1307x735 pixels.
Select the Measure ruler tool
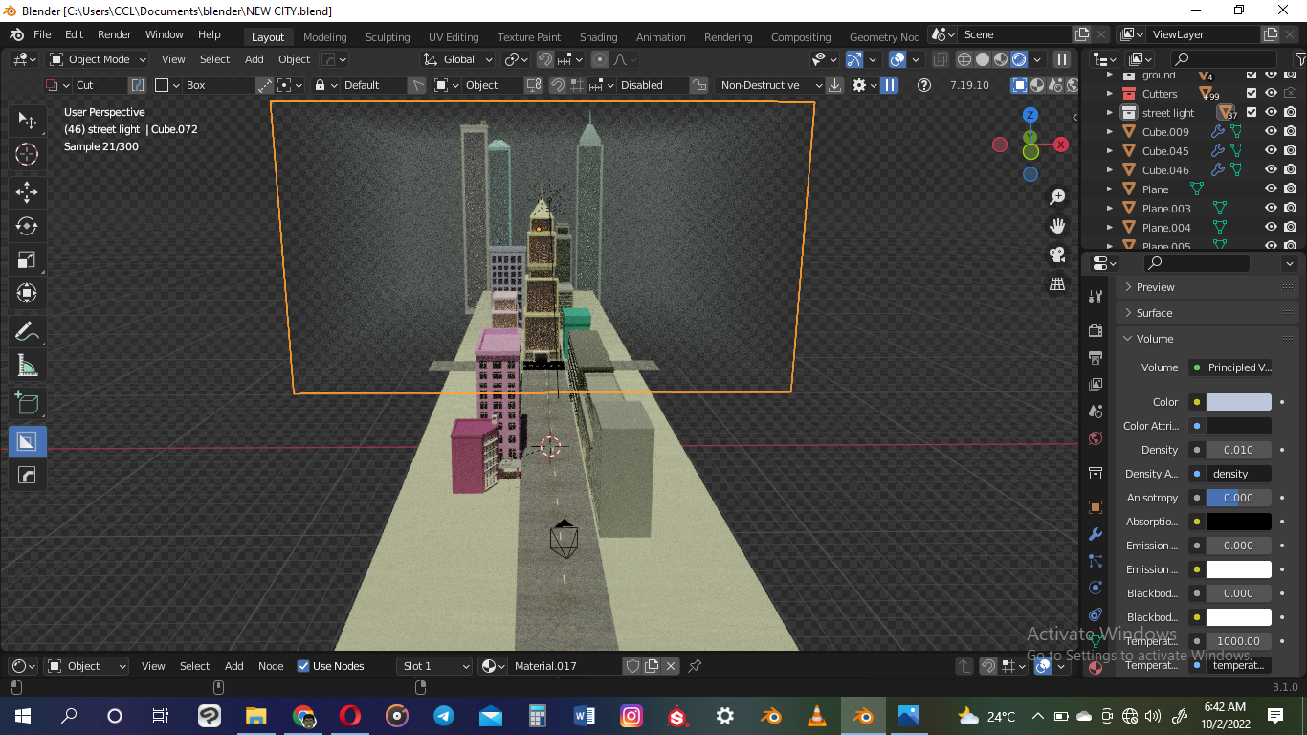click(x=27, y=365)
